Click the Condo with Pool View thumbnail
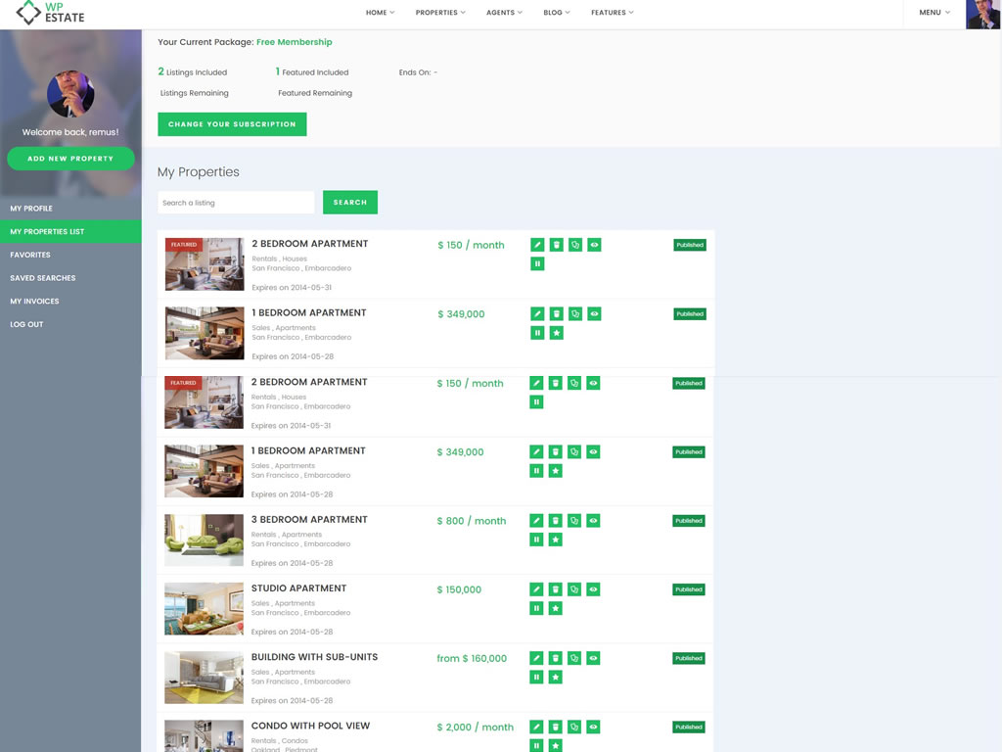The width and height of the screenshot is (1002, 752). tap(204, 736)
